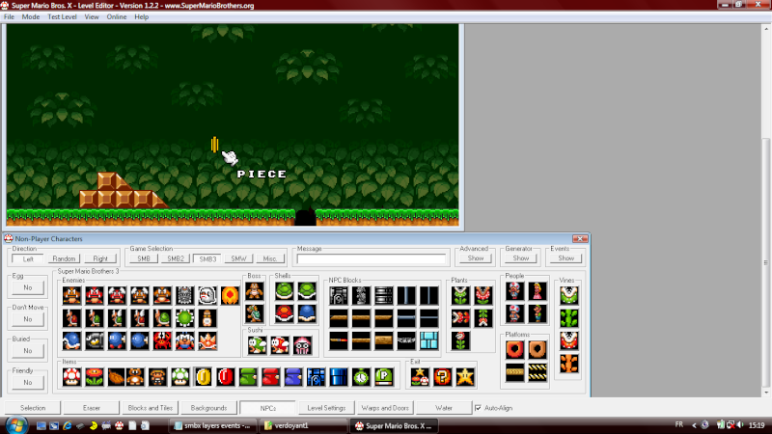Toggle the Buried option
Viewport: 772px width, 434px height.
tap(28, 351)
